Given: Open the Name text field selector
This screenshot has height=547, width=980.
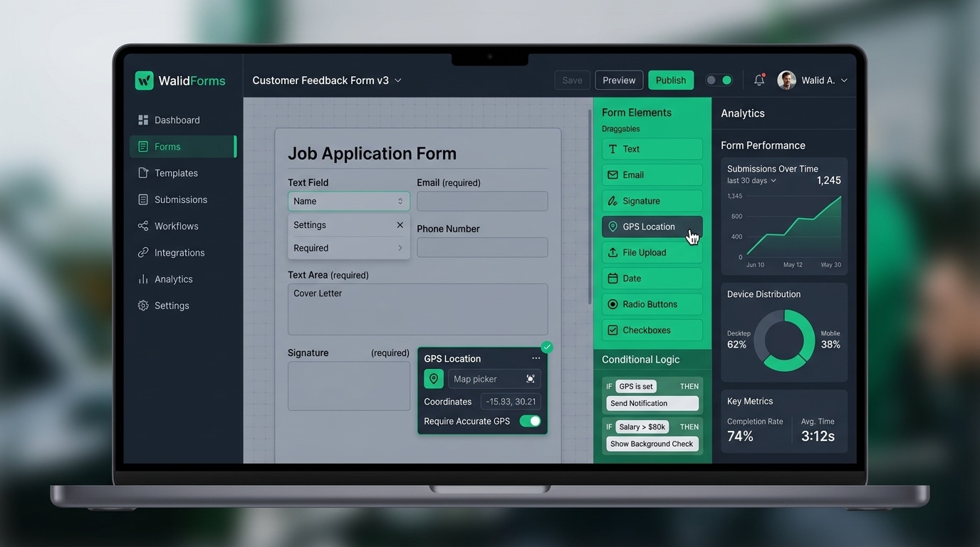Looking at the screenshot, I should point(349,201).
